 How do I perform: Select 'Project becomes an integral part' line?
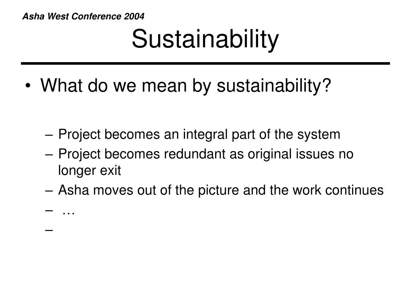[199, 135]
